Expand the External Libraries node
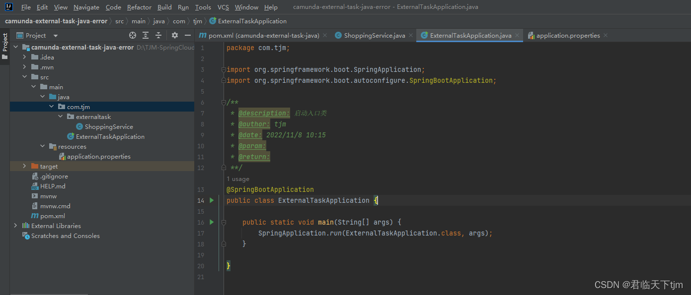Screen dimensions: 691x295 15,226
